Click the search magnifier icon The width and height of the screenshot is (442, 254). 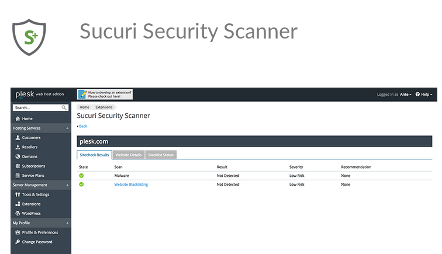64,107
